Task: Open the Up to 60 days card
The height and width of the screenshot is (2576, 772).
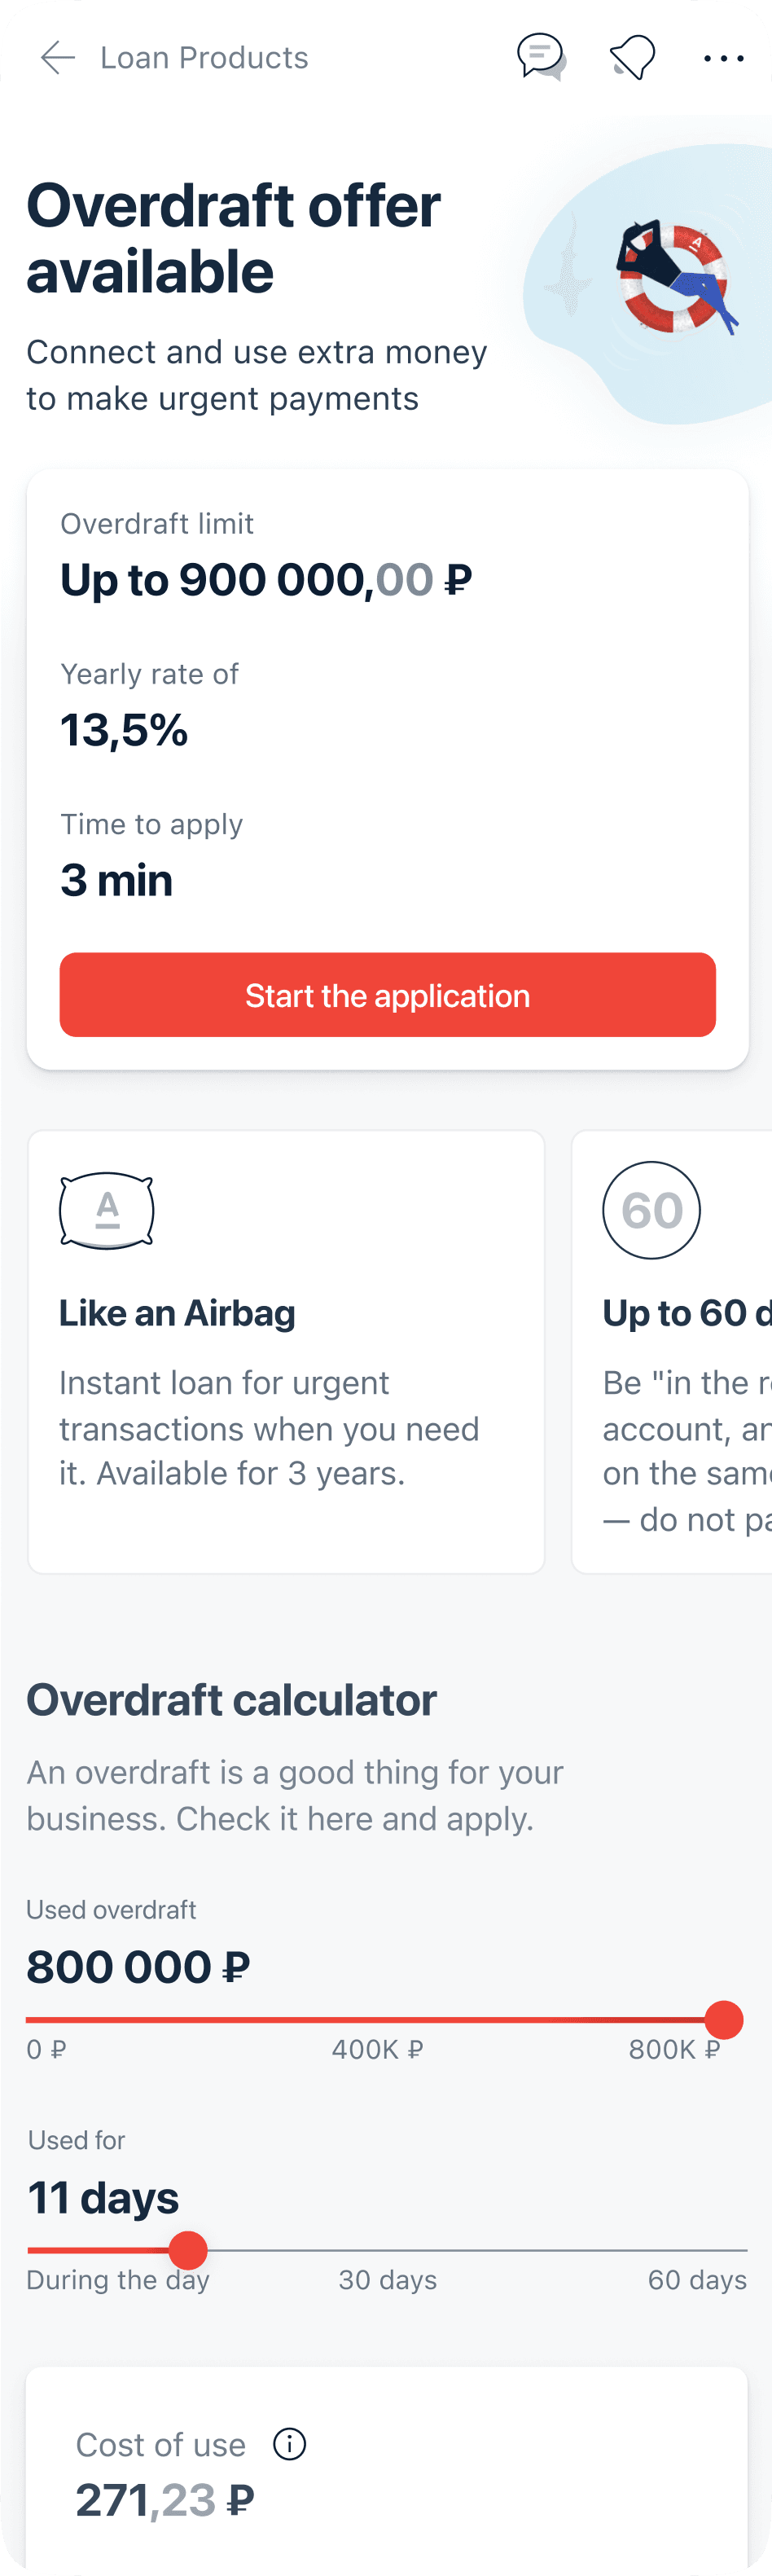Action: pyautogui.click(x=672, y=1352)
